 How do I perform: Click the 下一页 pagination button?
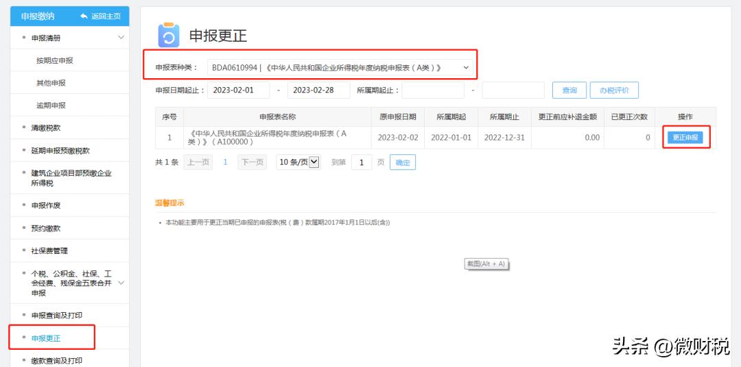[x=252, y=162]
